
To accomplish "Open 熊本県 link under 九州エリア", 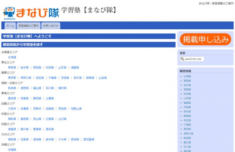I will coord(50,140).
